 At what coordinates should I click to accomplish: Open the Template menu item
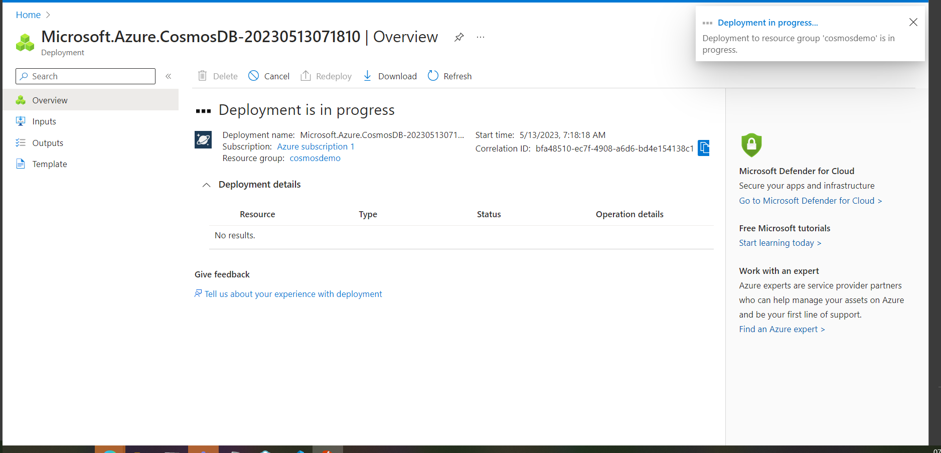(x=90, y=164)
